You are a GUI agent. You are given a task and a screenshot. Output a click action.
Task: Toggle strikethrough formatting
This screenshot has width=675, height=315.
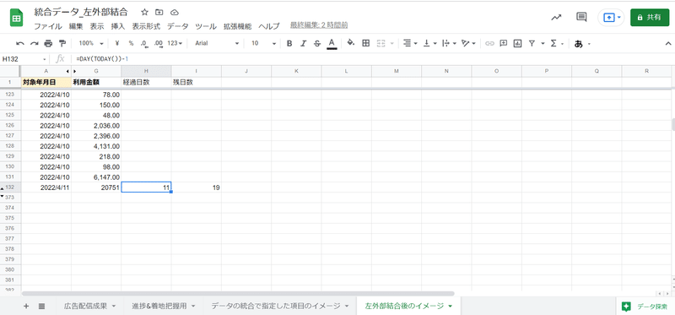tap(317, 44)
